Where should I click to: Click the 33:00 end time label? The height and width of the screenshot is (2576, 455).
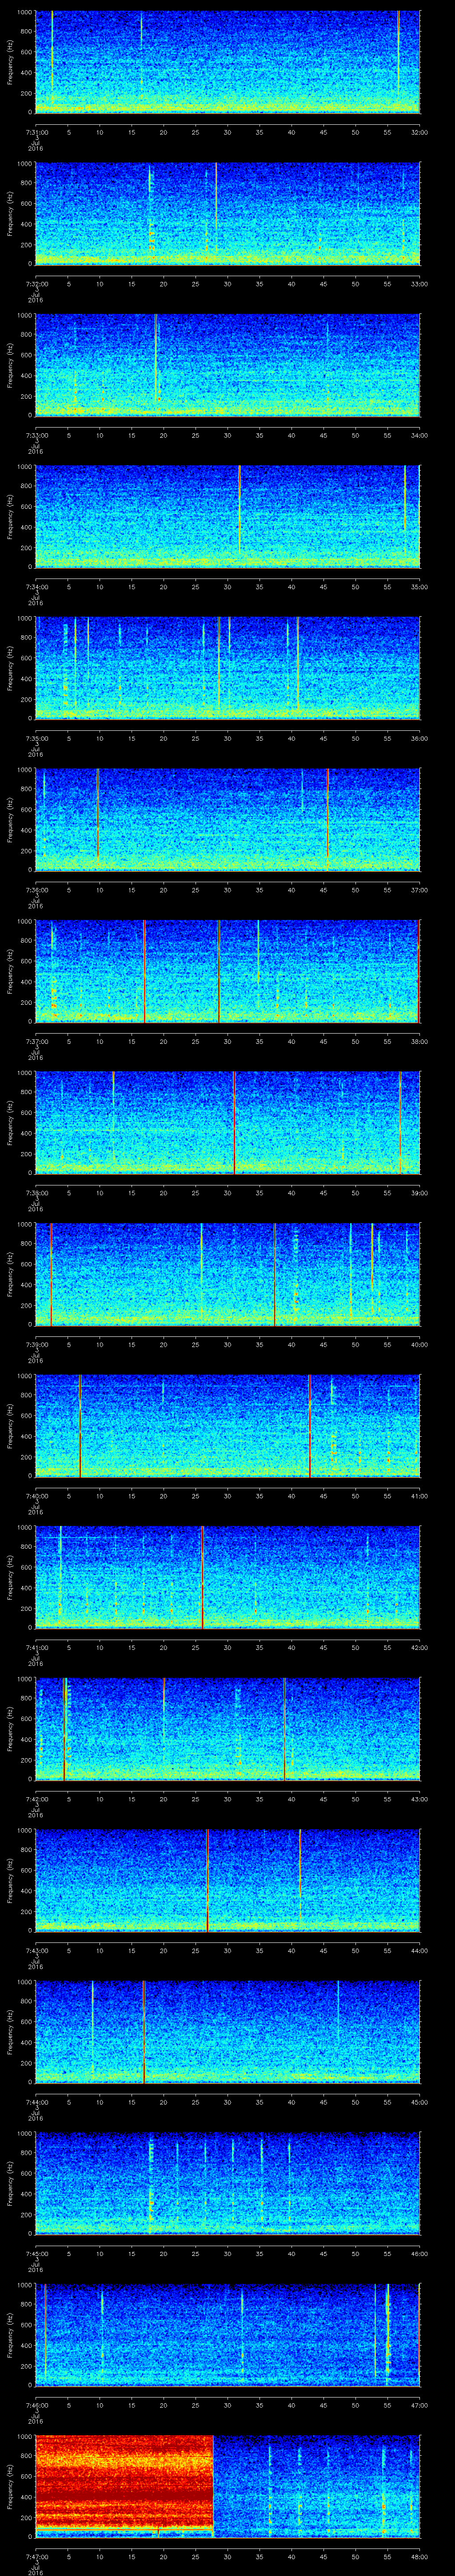(x=419, y=284)
